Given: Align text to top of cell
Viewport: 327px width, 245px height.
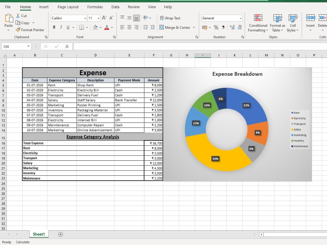Looking at the screenshot, I should coord(122,18).
